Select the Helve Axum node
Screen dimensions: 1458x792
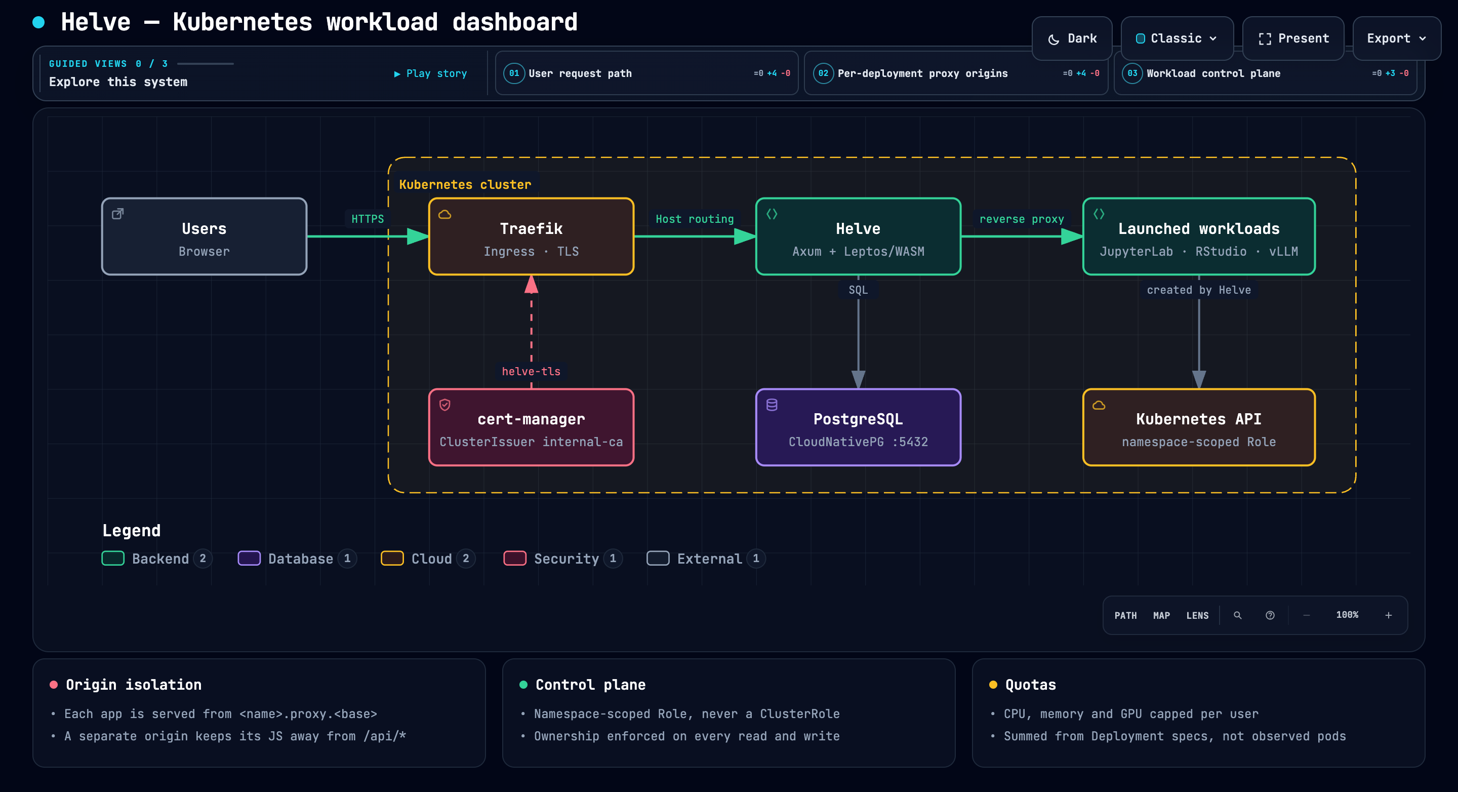(x=858, y=236)
